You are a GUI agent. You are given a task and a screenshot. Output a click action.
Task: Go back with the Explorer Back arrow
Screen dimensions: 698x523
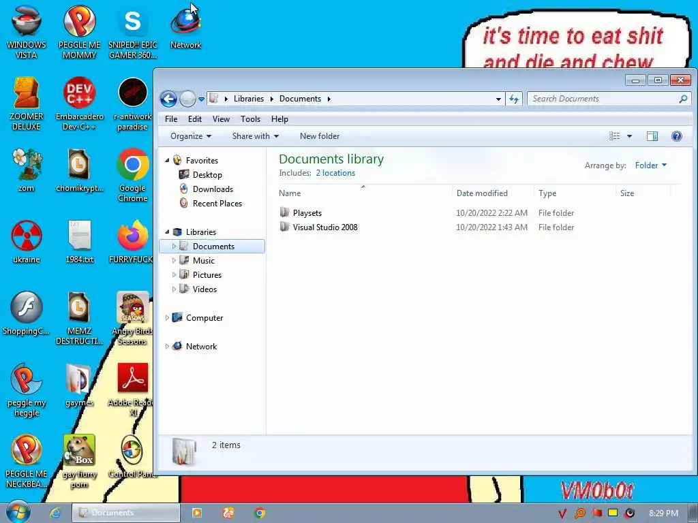169,99
